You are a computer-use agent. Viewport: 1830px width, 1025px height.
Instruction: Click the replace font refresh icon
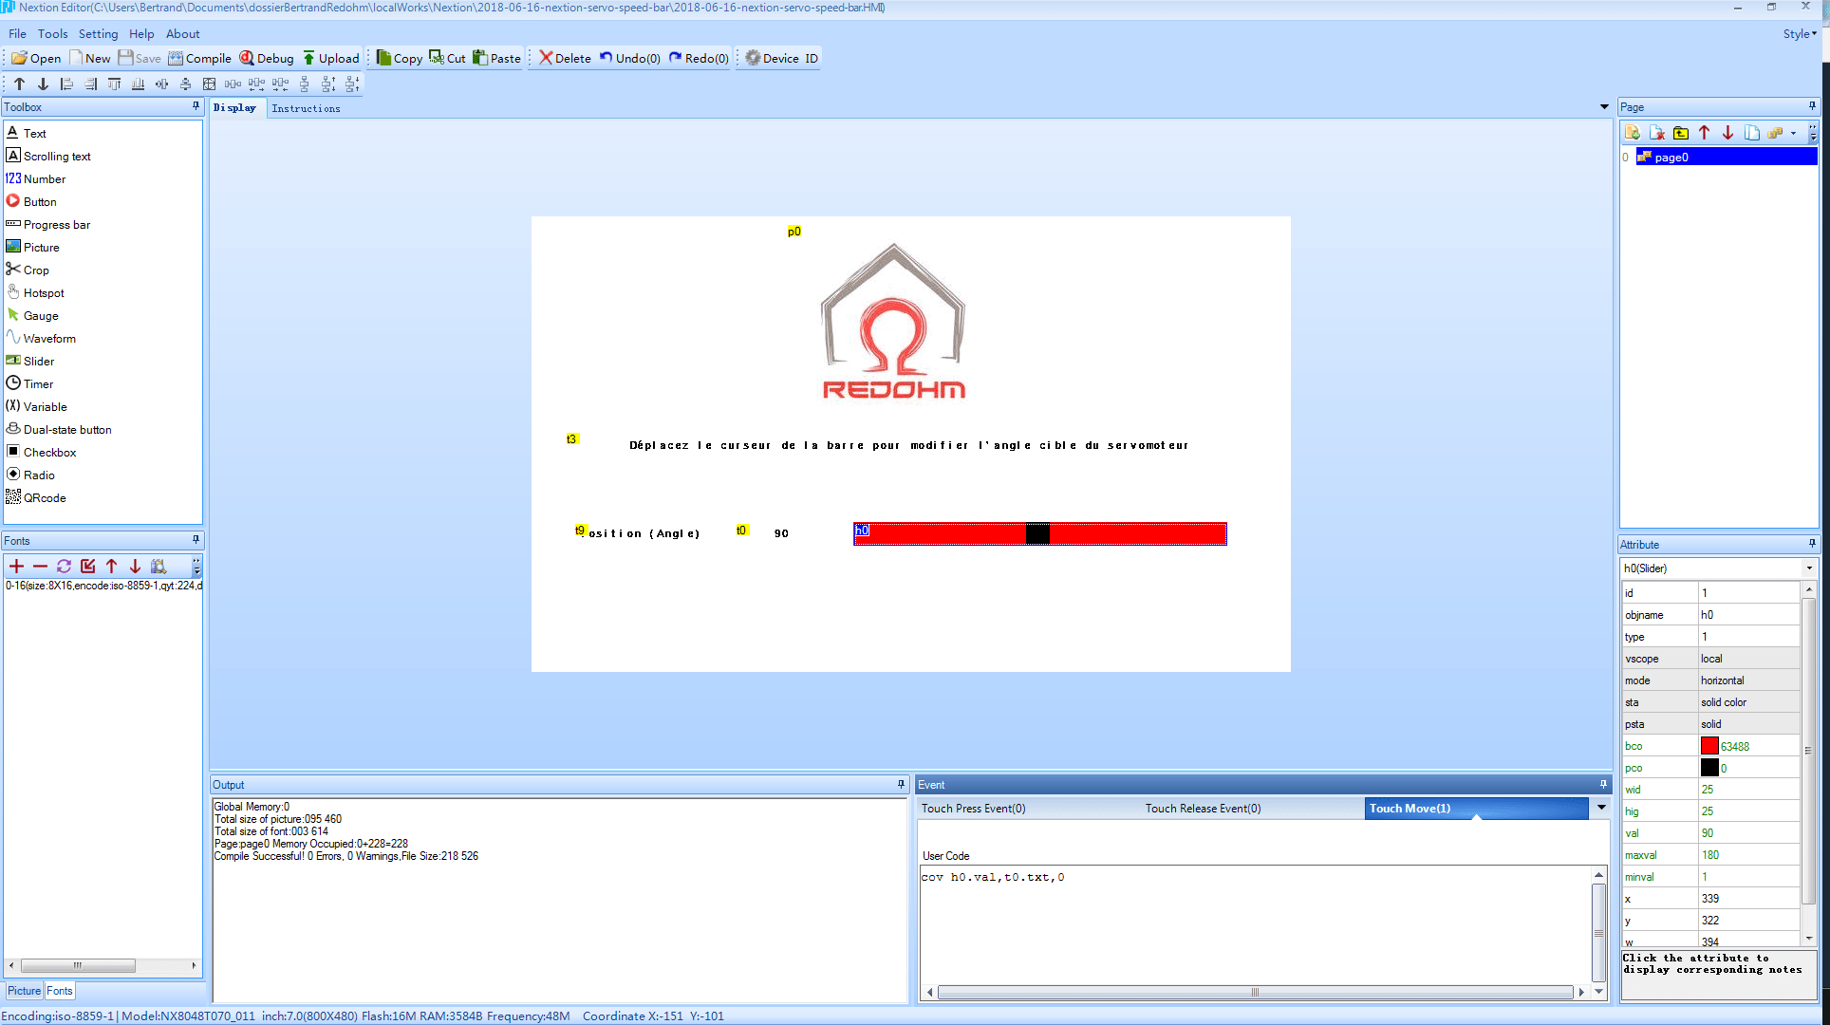(64, 567)
